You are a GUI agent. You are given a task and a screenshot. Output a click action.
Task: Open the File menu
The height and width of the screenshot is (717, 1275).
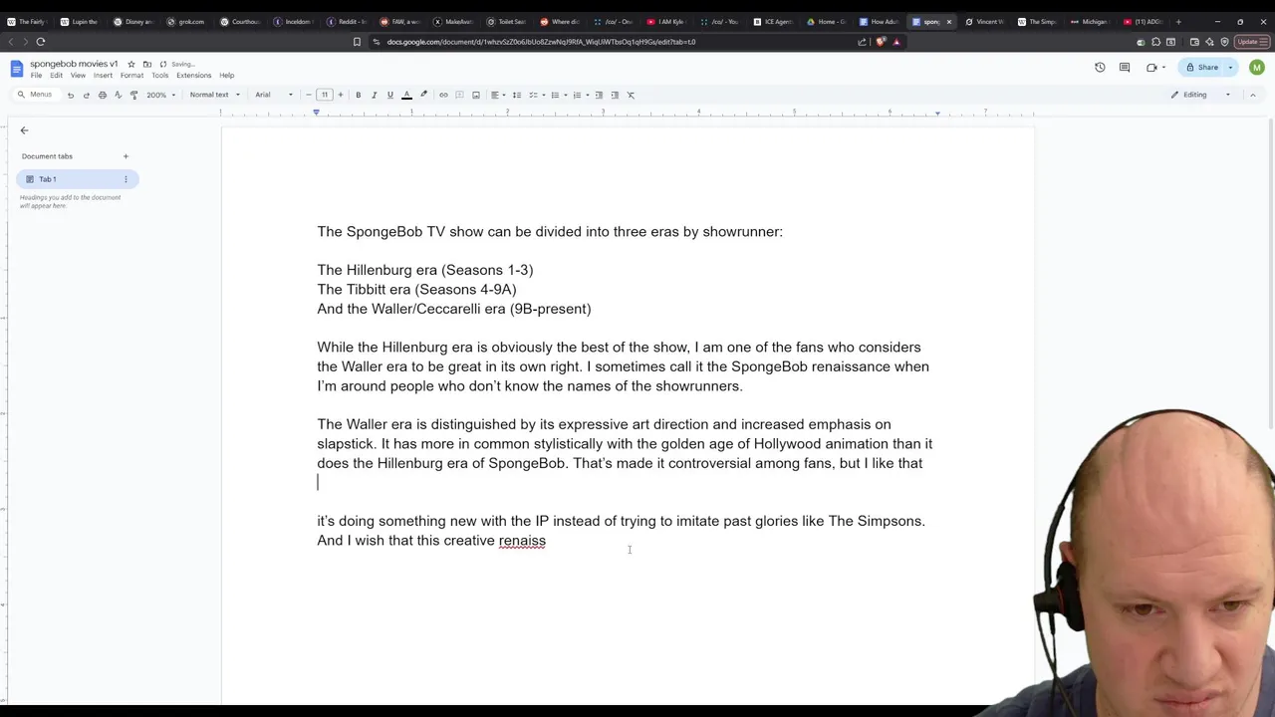click(x=36, y=76)
